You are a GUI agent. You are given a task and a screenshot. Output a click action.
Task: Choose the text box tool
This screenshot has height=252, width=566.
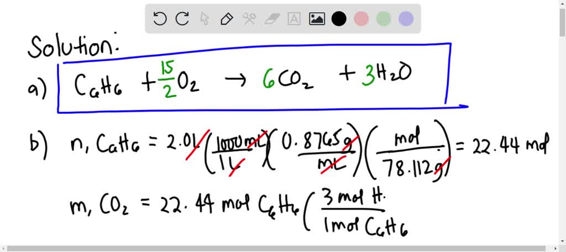pos(294,19)
